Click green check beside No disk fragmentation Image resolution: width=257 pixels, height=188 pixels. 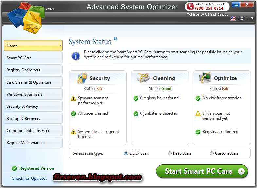coord(198,98)
